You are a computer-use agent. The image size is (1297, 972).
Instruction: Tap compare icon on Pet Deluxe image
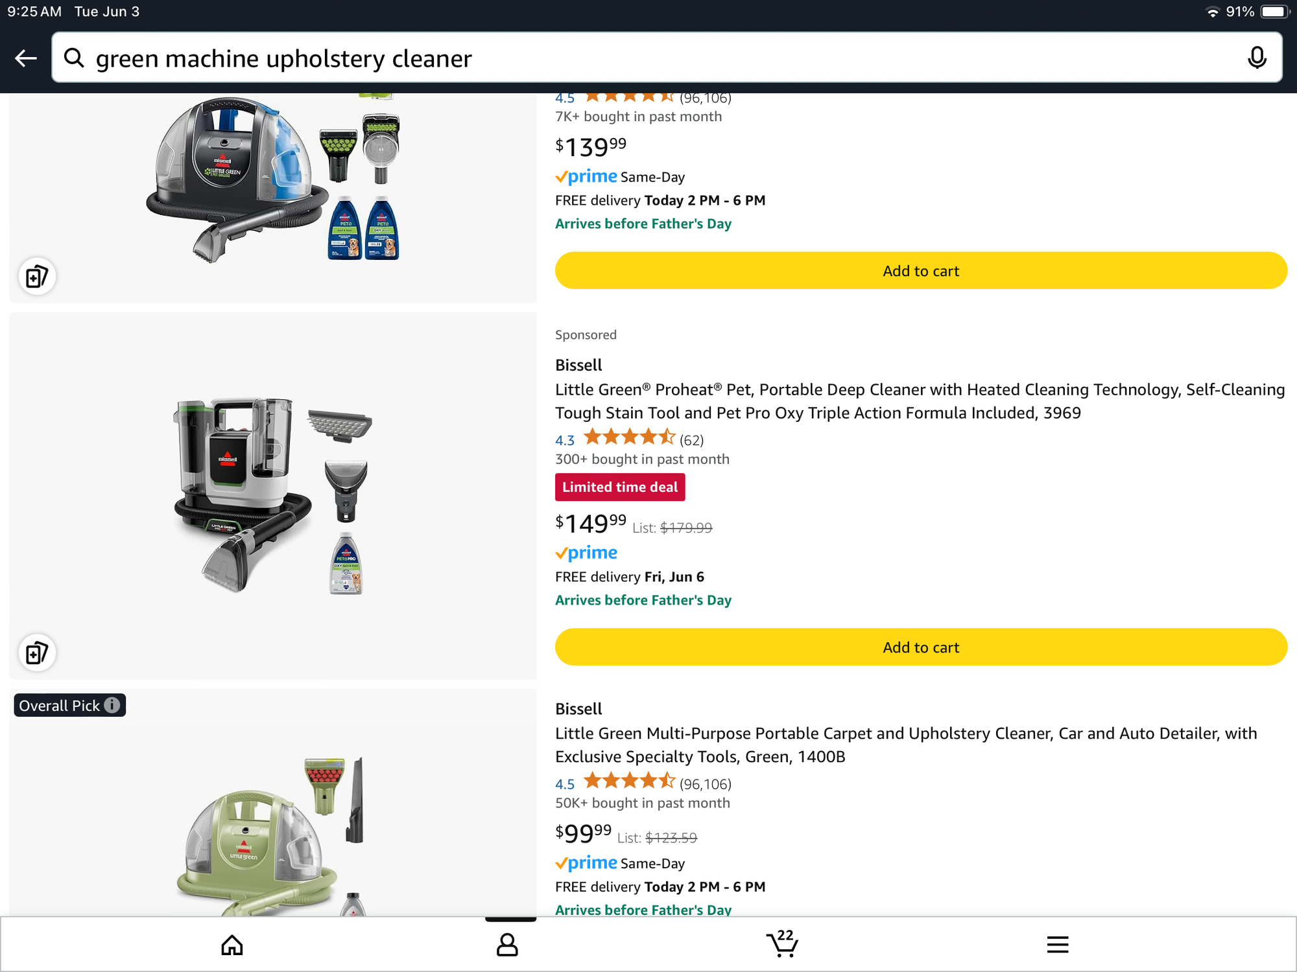pos(37,277)
